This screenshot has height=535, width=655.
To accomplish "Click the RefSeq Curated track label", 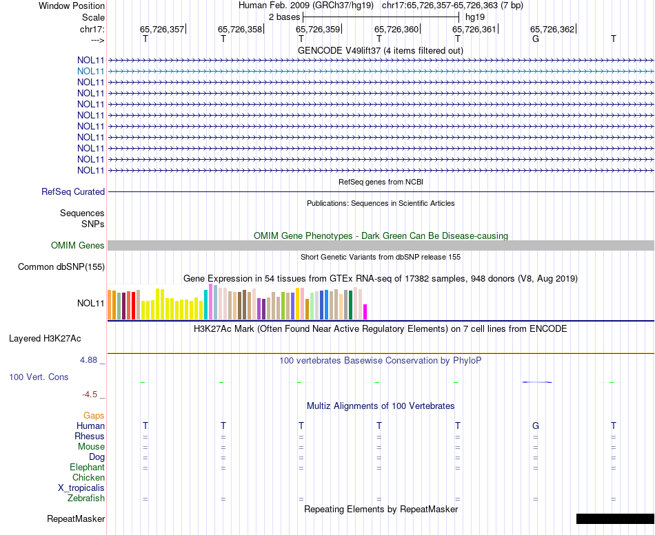I will point(73,191).
